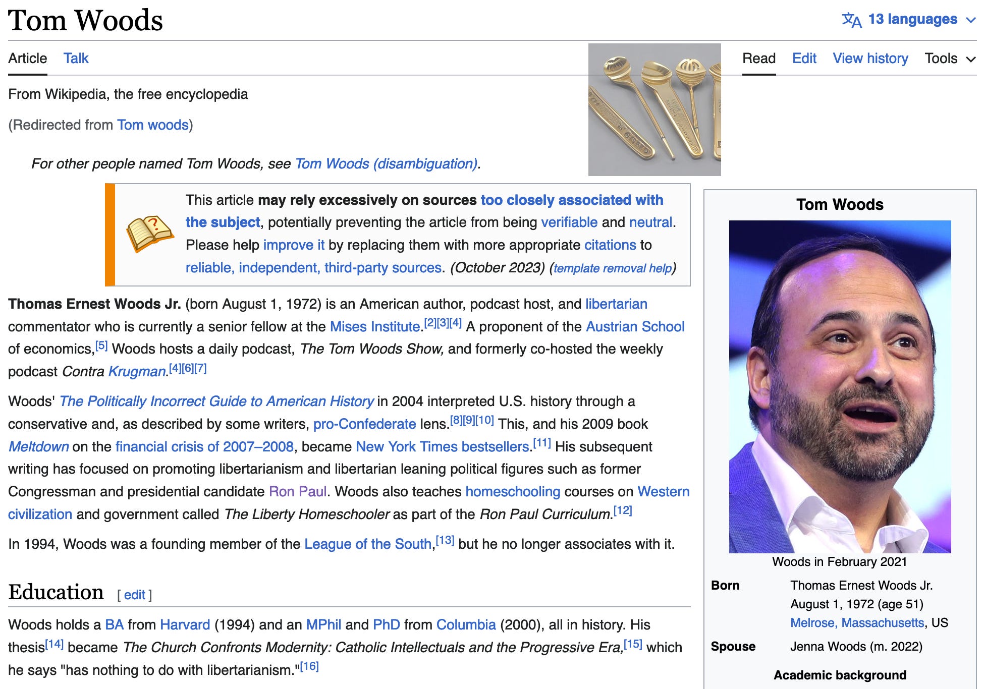
Task: Open template removal help link
Action: (613, 268)
